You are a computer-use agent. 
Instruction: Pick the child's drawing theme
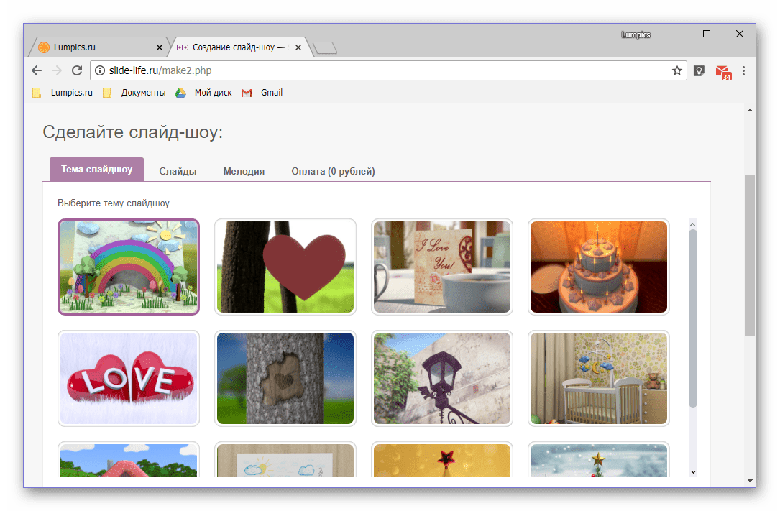click(285, 460)
